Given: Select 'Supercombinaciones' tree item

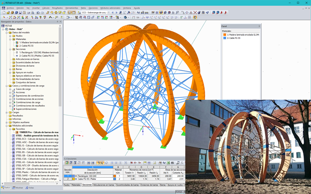Looking at the screenshot, I should tap(26, 109).
